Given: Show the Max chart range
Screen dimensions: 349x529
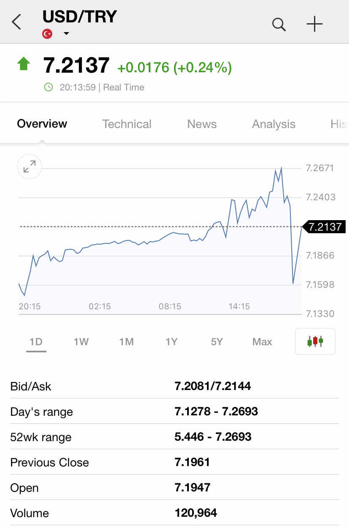Looking at the screenshot, I should coord(262,341).
